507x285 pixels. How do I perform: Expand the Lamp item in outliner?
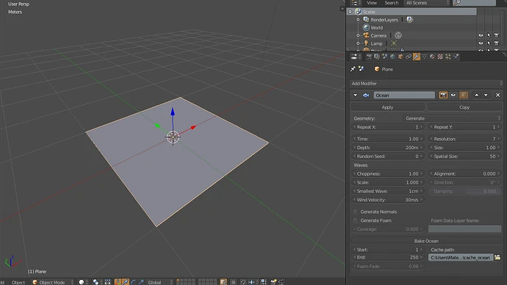(x=358, y=43)
